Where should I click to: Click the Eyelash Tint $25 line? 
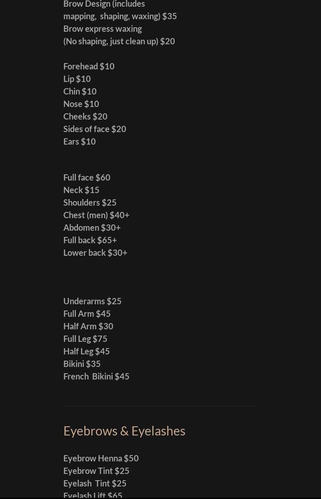[95, 484]
